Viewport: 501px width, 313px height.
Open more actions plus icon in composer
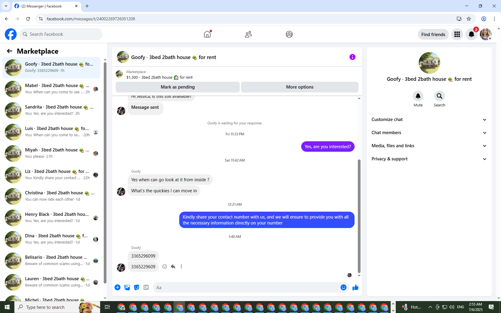click(x=117, y=287)
